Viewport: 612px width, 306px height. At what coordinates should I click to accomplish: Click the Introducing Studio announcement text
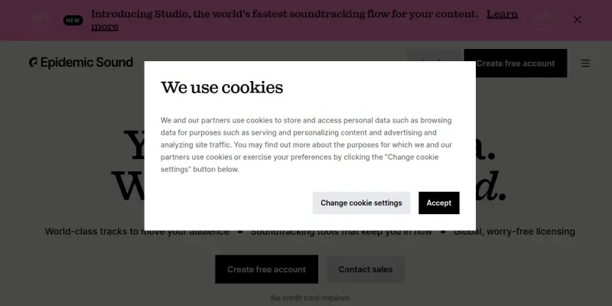285,15
